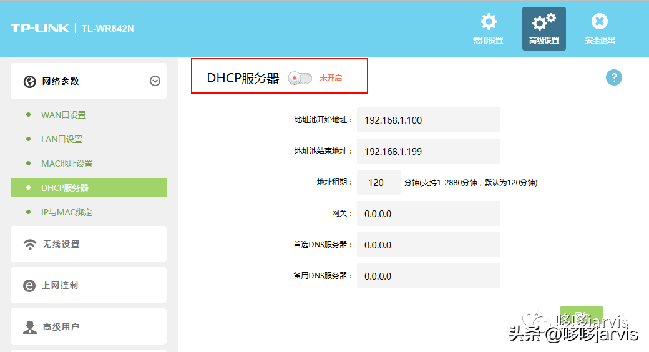649x352 pixels.
Task: Click 安全退出 logout icon
Action: click(x=599, y=21)
